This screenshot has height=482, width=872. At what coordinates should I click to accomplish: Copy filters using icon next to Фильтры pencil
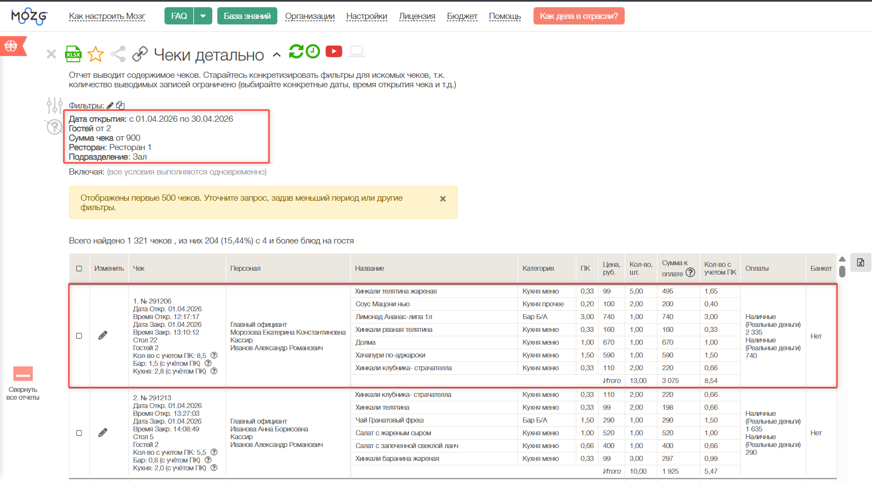121,106
